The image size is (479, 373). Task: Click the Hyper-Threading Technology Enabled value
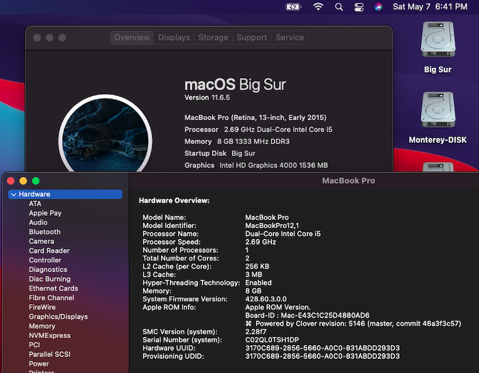click(x=259, y=283)
